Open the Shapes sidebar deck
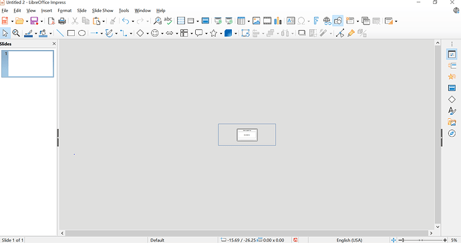461x243 pixels. tap(452, 99)
